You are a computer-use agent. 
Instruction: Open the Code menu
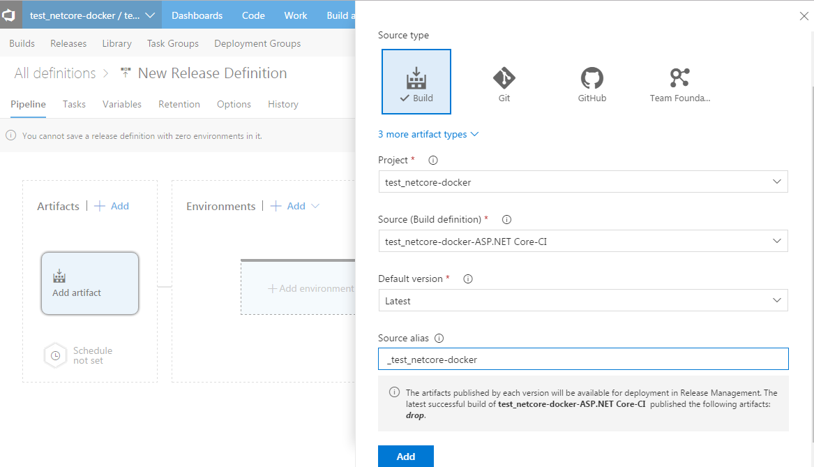253,15
